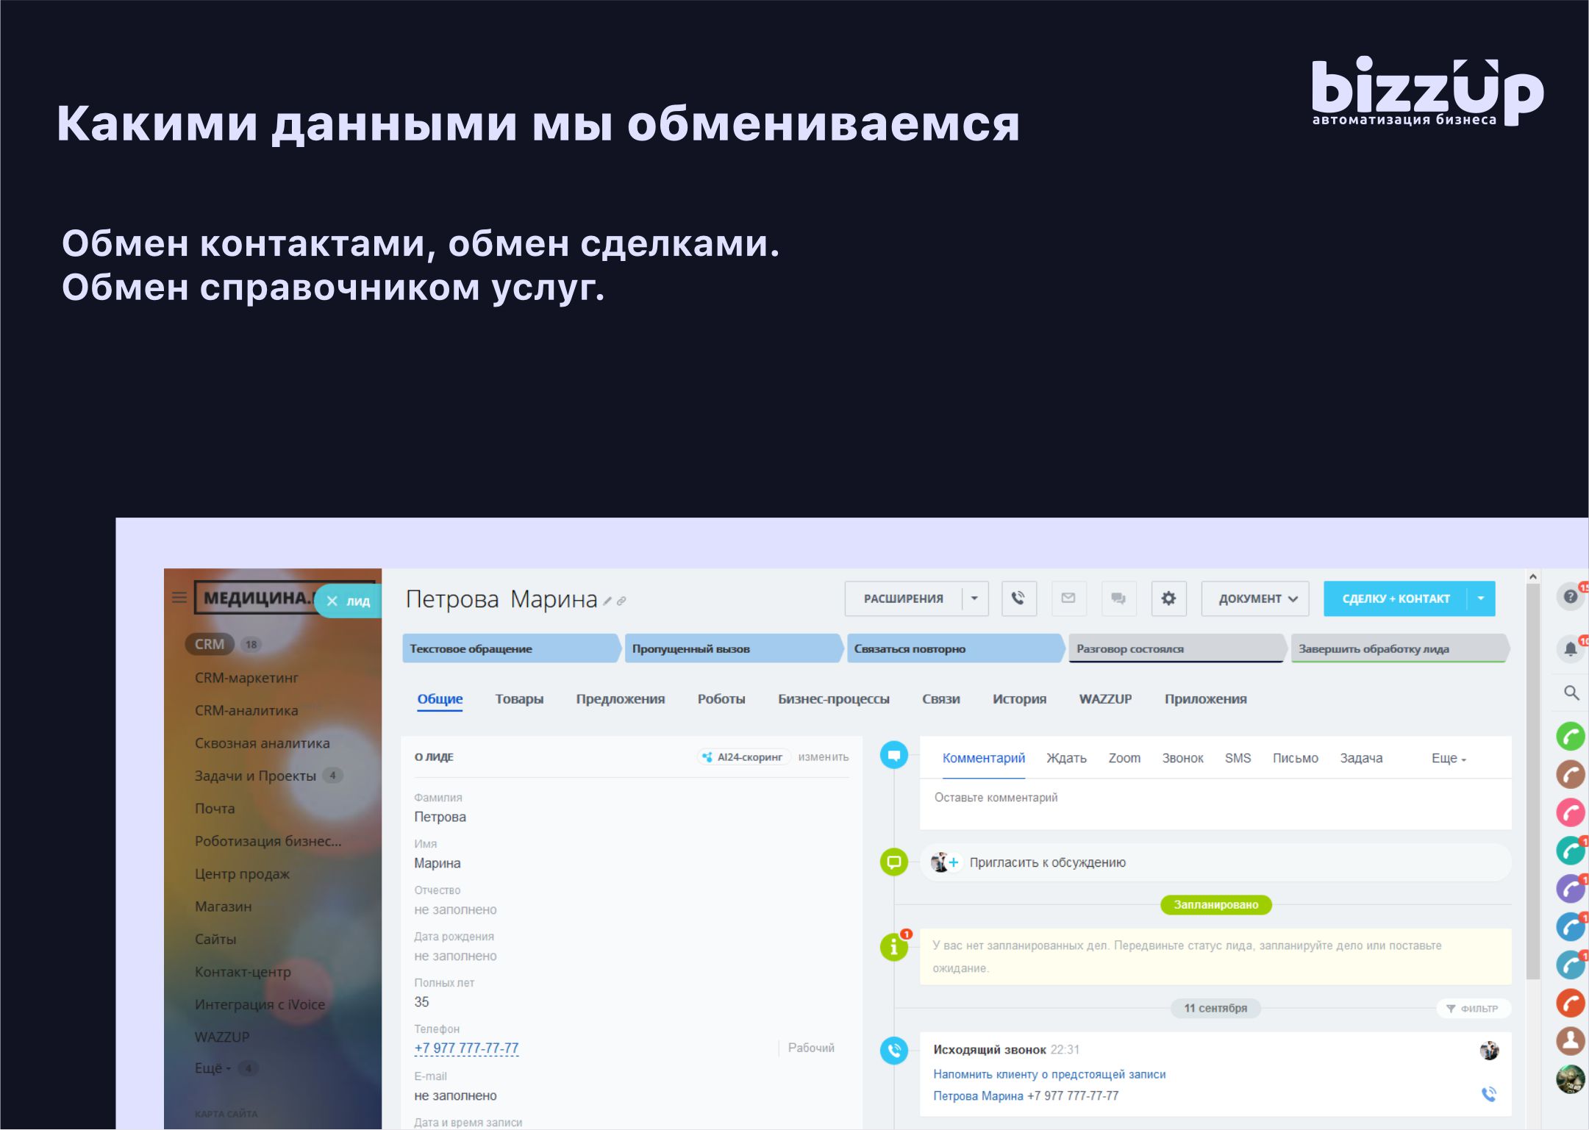This screenshot has height=1130, width=1589.
Task: Open the chat messages icon button
Action: tap(1118, 598)
